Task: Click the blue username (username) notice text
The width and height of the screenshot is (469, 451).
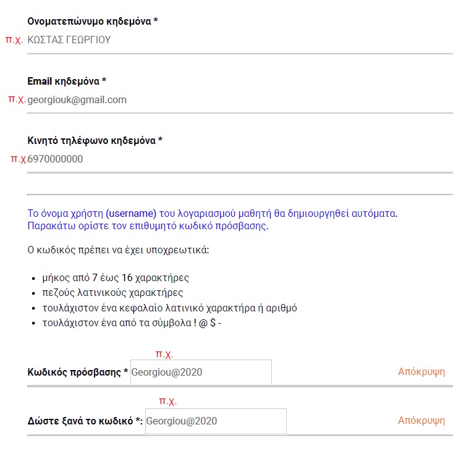Action: click(x=213, y=219)
